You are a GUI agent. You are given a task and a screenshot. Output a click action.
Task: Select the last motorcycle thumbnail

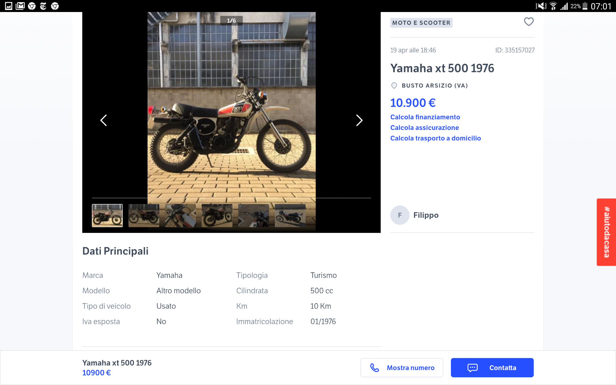click(290, 216)
